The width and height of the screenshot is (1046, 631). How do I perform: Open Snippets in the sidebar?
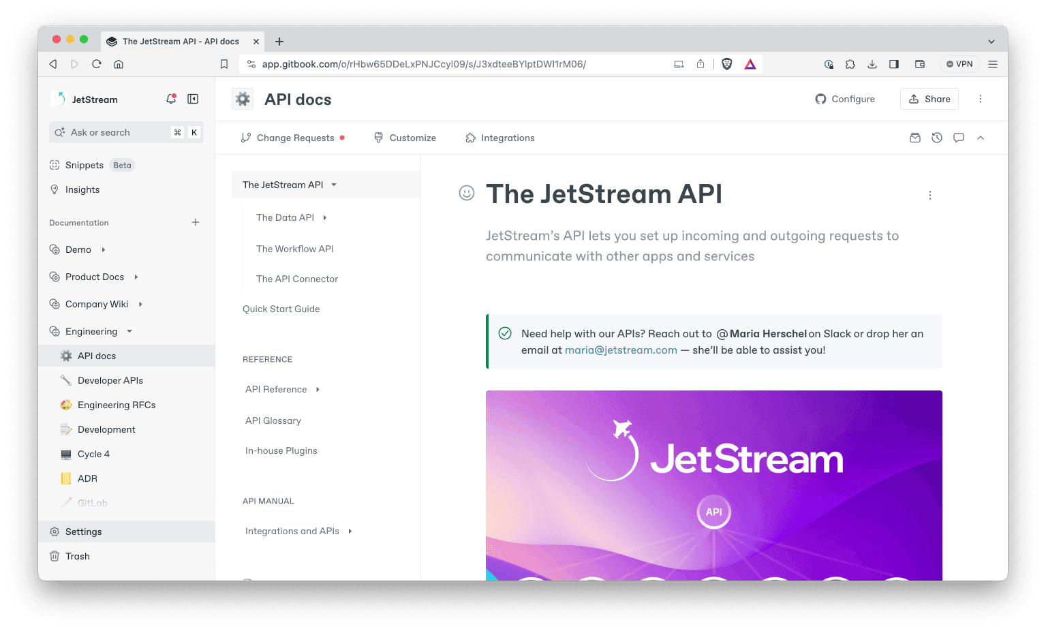(x=84, y=165)
